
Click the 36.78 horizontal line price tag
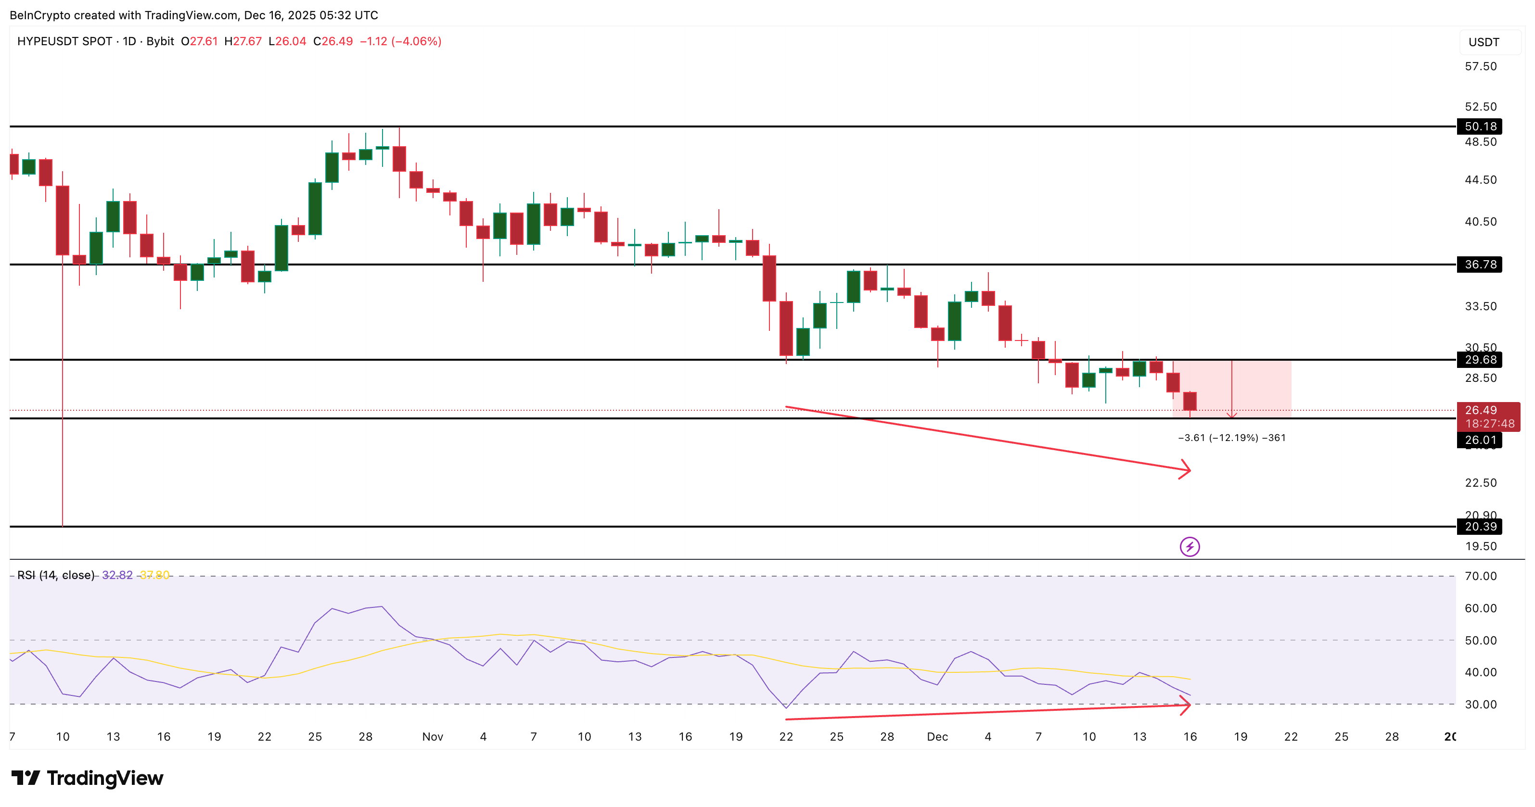pos(1480,265)
